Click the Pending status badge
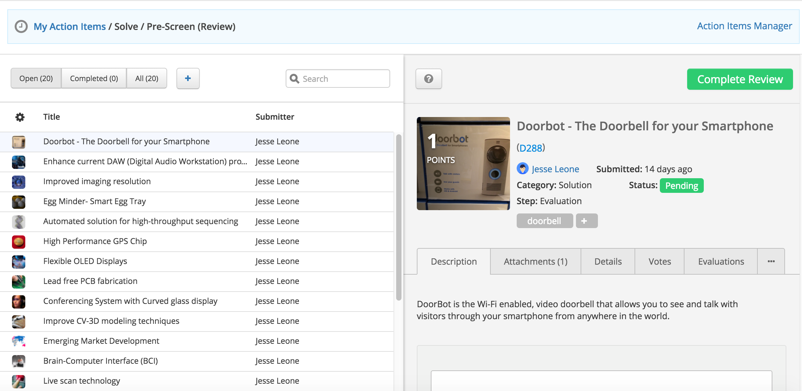The width and height of the screenshot is (802, 391). 681,186
